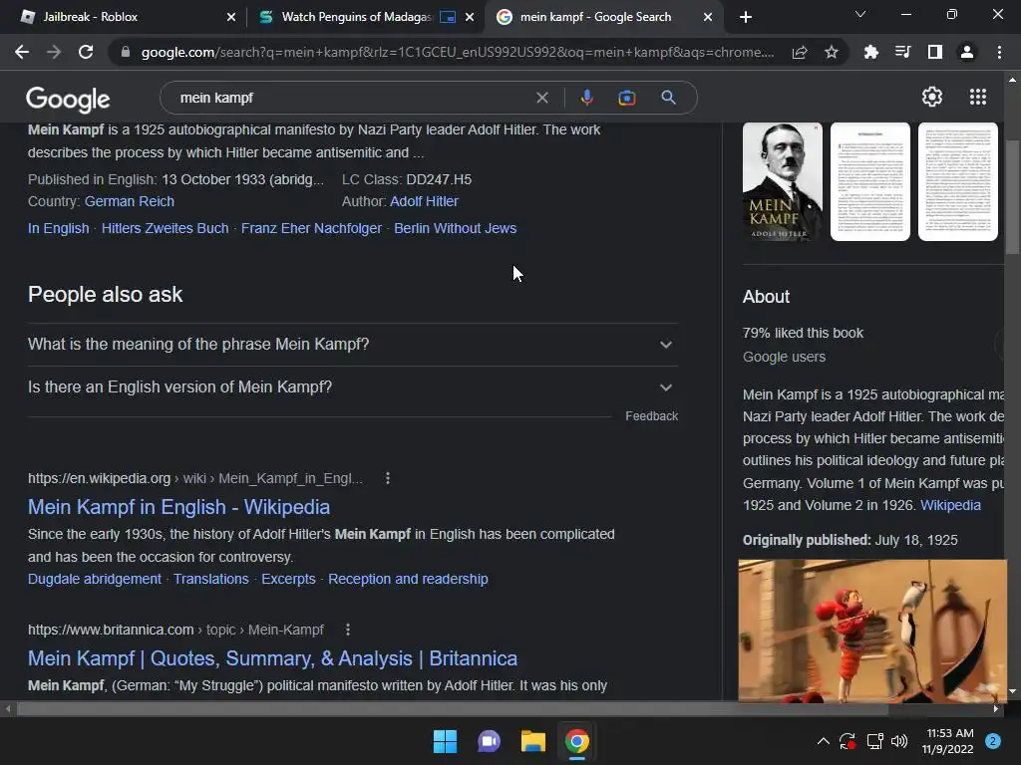
Task: Open 'Reception and readership' sublink
Action: (x=408, y=579)
